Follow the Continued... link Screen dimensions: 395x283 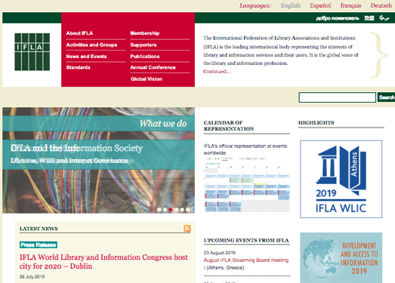pyautogui.click(x=217, y=72)
